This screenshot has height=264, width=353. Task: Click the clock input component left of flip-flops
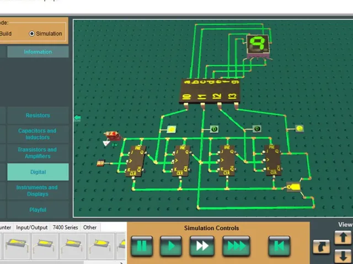point(100,163)
